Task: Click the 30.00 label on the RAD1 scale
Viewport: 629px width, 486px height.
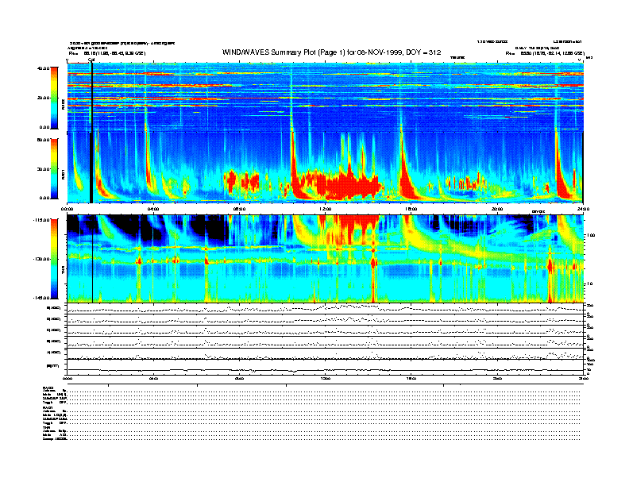Action: click(x=43, y=169)
